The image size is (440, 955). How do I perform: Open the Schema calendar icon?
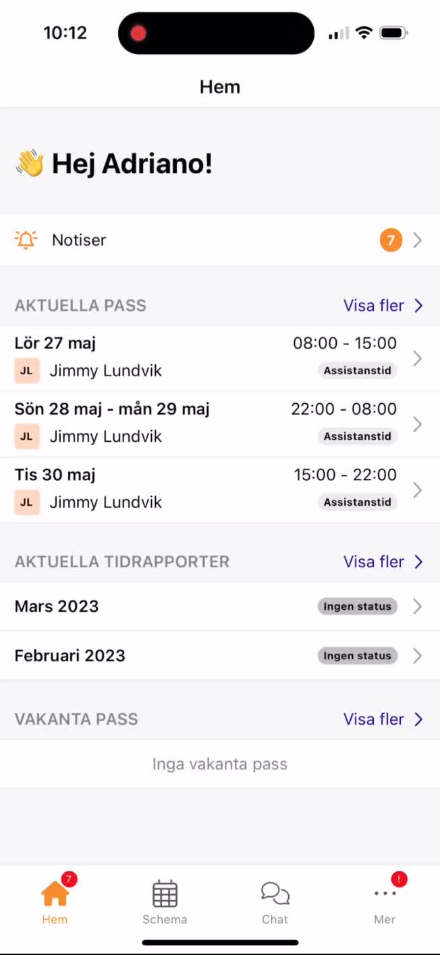click(x=165, y=894)
